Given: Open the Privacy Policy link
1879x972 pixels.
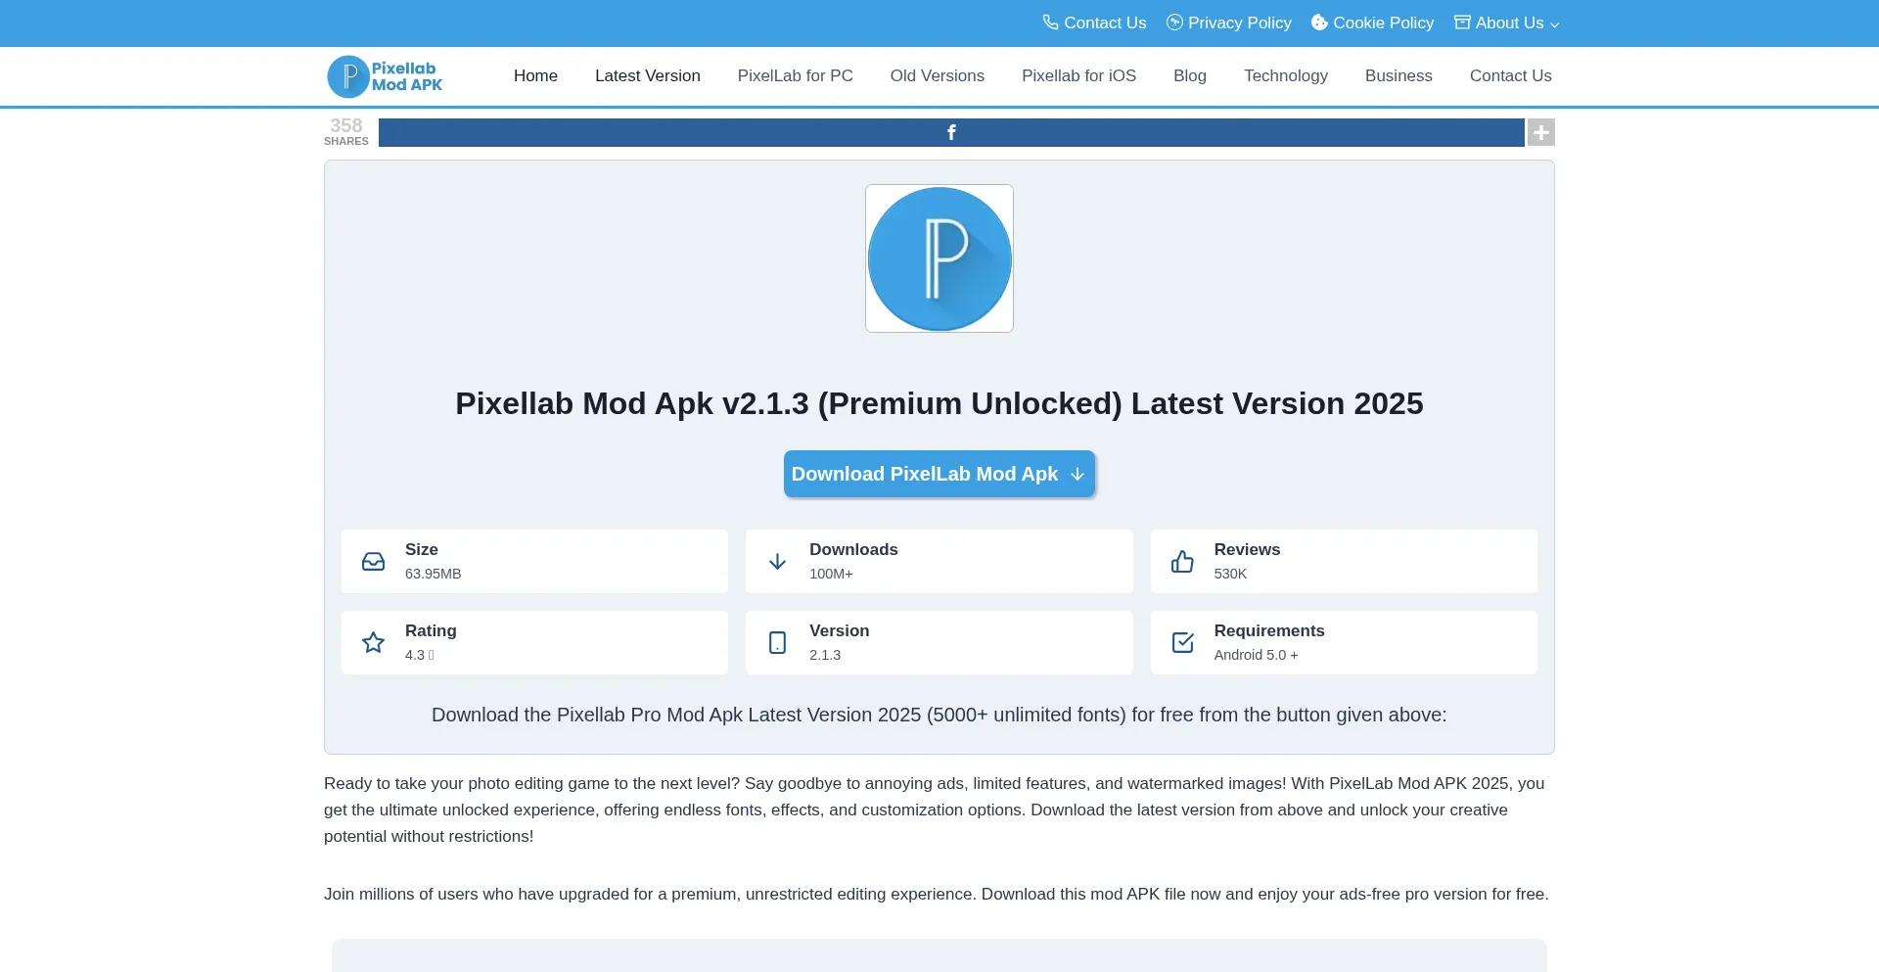Looking at the screenshot, I should pos(1240,23).
